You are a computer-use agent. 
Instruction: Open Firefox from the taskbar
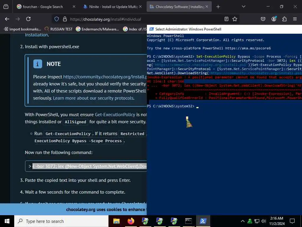[x=131, y=221]
